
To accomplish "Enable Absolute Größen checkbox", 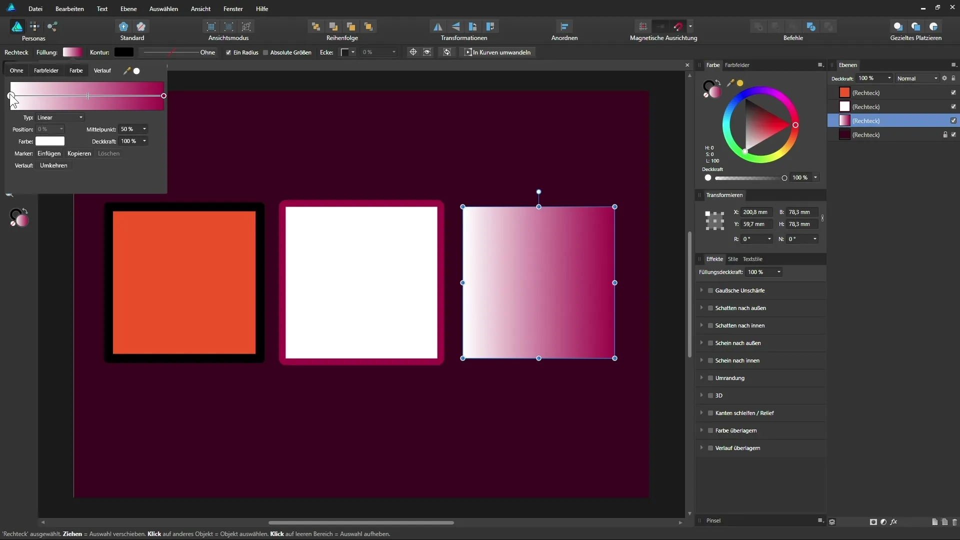I will [265, 52].
